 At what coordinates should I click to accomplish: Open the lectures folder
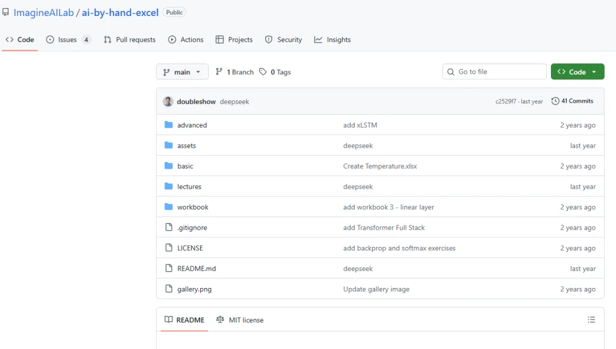189,186
